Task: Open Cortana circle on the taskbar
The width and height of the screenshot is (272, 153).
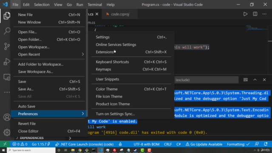Action: 59,150
